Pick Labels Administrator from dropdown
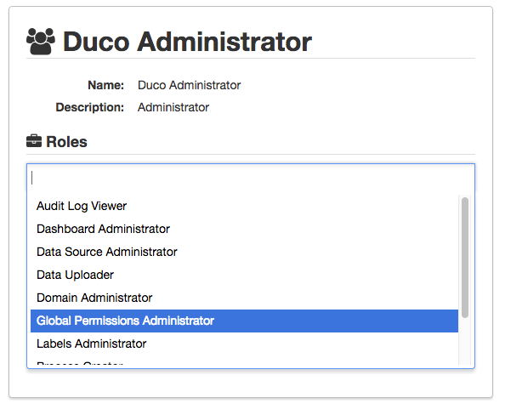 point(244,344)
